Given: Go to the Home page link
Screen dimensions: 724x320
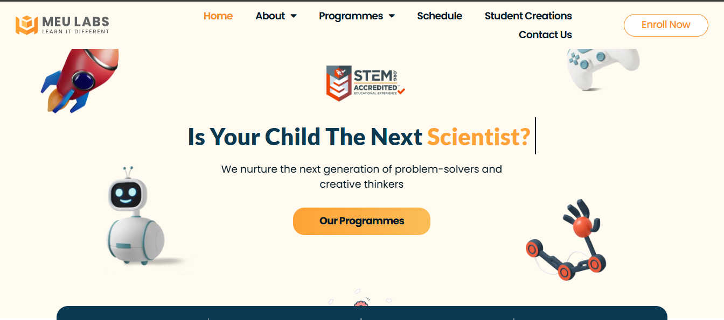Looking at the screenshot, I should [x=218, y=16].
